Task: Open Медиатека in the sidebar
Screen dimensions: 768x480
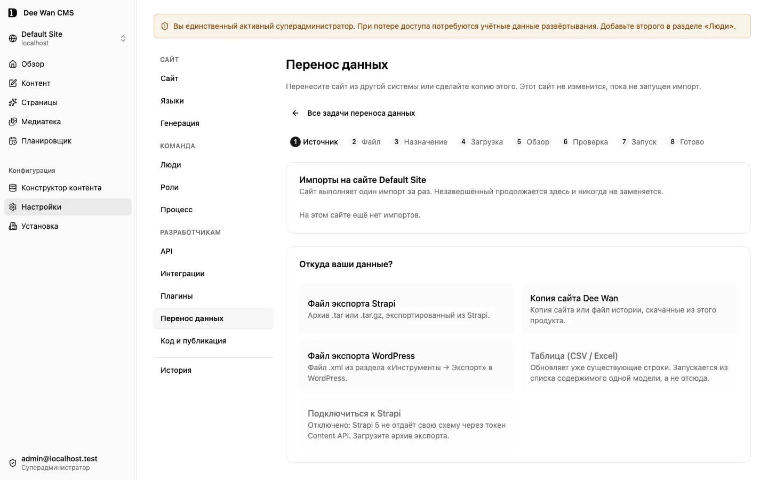Action: pos(68,122)
